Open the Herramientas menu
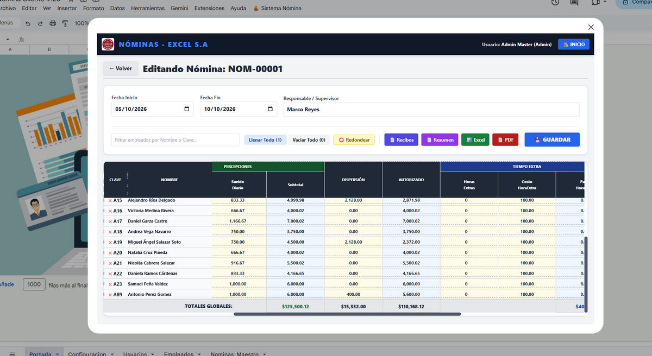Image resolution: width=652 pixels, height=356 pixels. [148, 8]
